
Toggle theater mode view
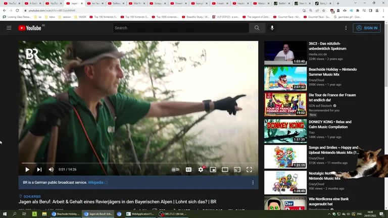[225, 170]
